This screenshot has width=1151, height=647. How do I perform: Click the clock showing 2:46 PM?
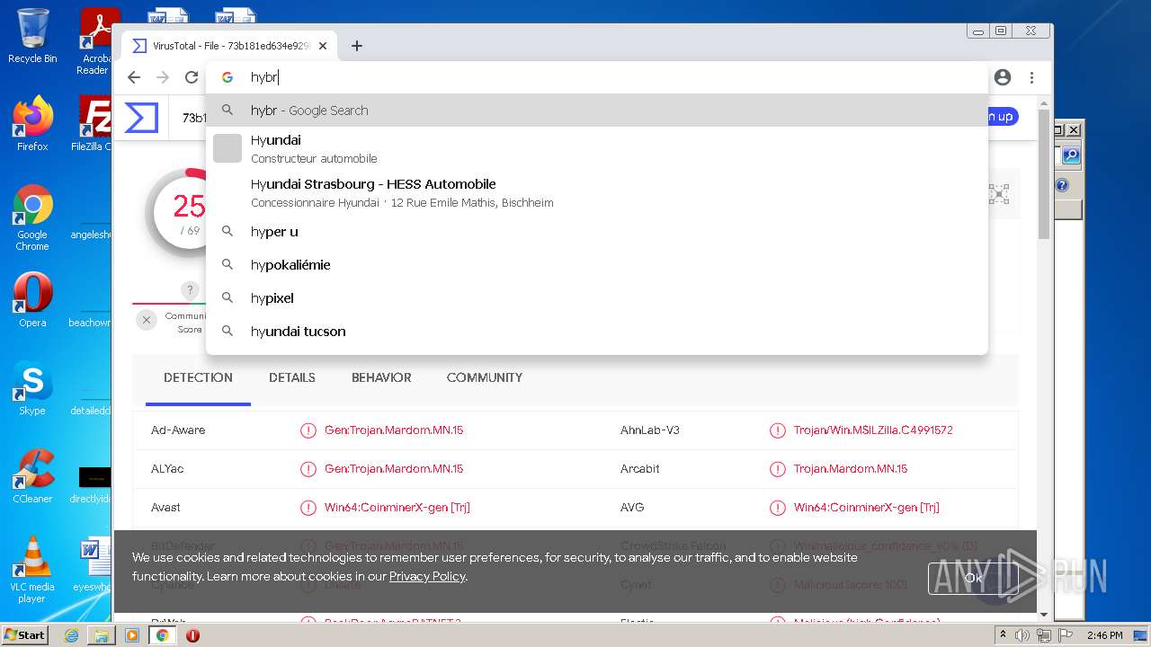[x=1104, y=635]
